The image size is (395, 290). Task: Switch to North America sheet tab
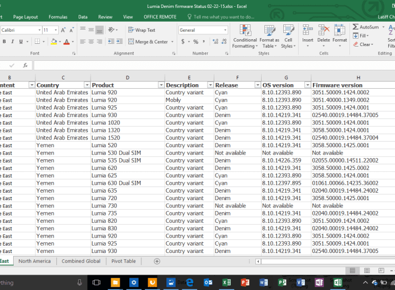coord(35,261)
